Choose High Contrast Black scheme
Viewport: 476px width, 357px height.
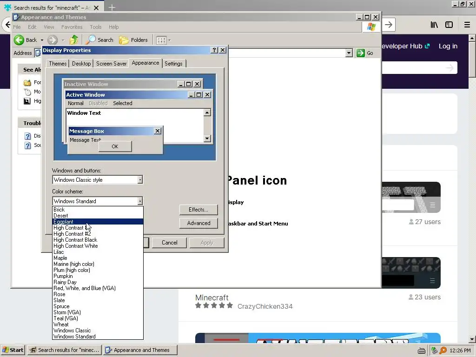(x=98, y=240)
